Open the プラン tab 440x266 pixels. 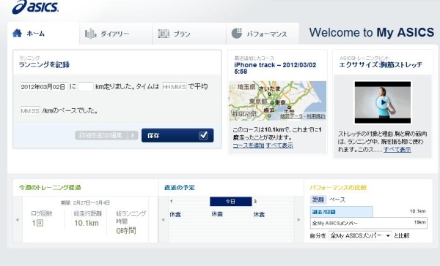coord(189,34)
